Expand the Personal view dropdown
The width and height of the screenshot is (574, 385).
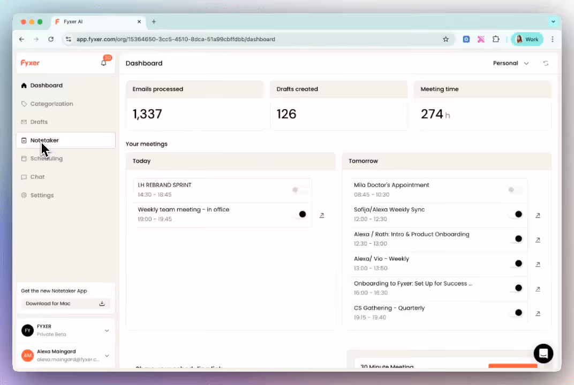pyautogui.click(x=511, y=63)
